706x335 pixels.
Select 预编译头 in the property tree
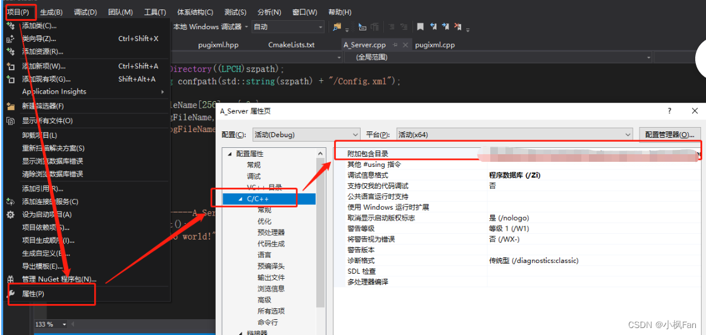[271, 266]
